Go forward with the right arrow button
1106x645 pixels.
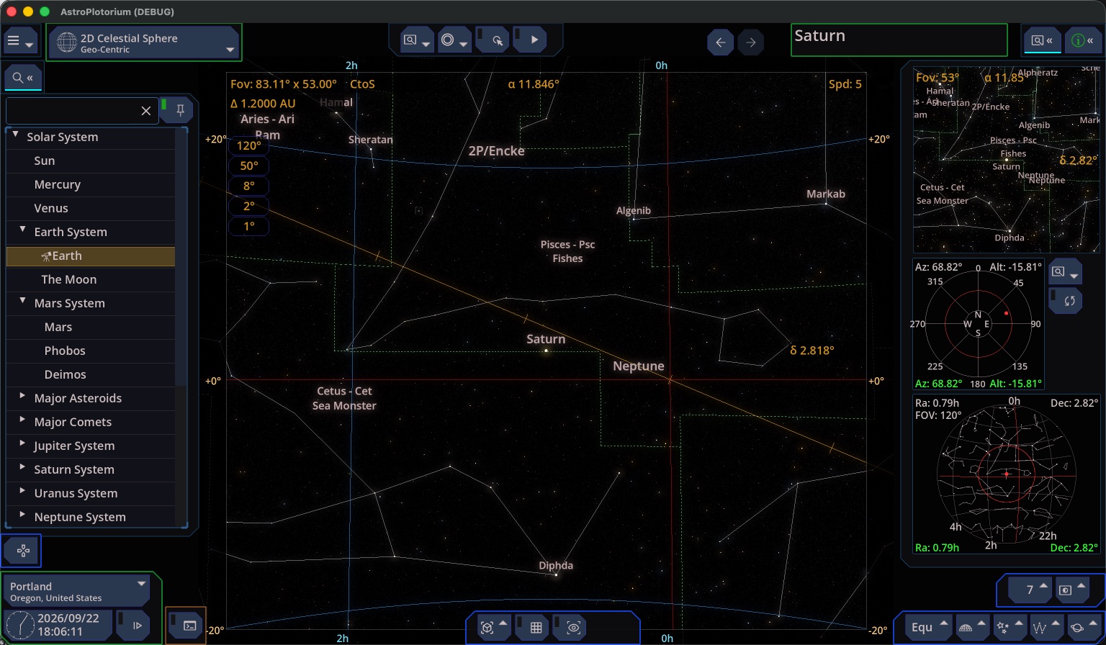coord(751,42)
